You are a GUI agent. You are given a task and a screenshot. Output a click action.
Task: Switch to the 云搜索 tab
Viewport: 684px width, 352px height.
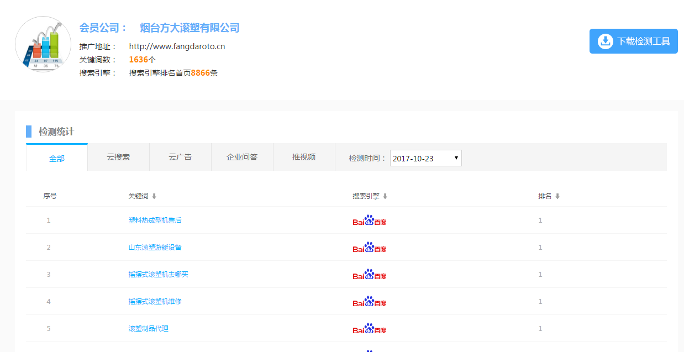(x=118, y=157)
